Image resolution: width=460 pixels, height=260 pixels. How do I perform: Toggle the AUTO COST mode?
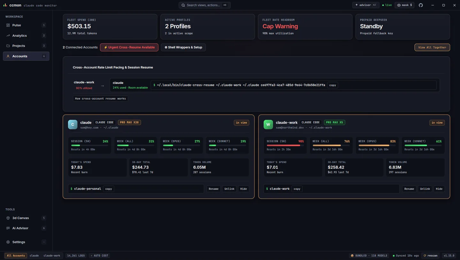coord(100,256)
